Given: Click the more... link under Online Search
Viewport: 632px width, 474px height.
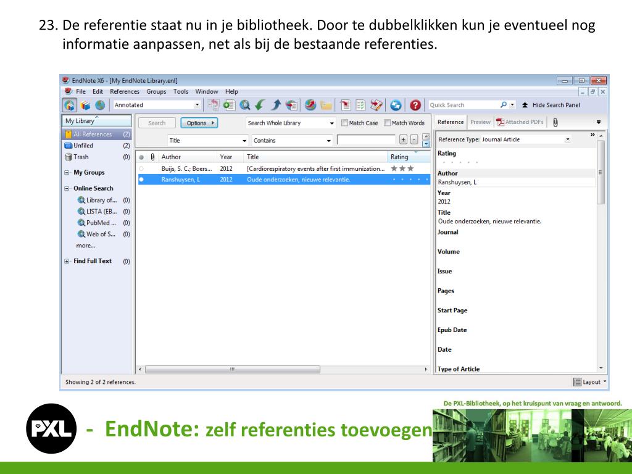Looking at the screenshot, I should click(x=85, y=246).
